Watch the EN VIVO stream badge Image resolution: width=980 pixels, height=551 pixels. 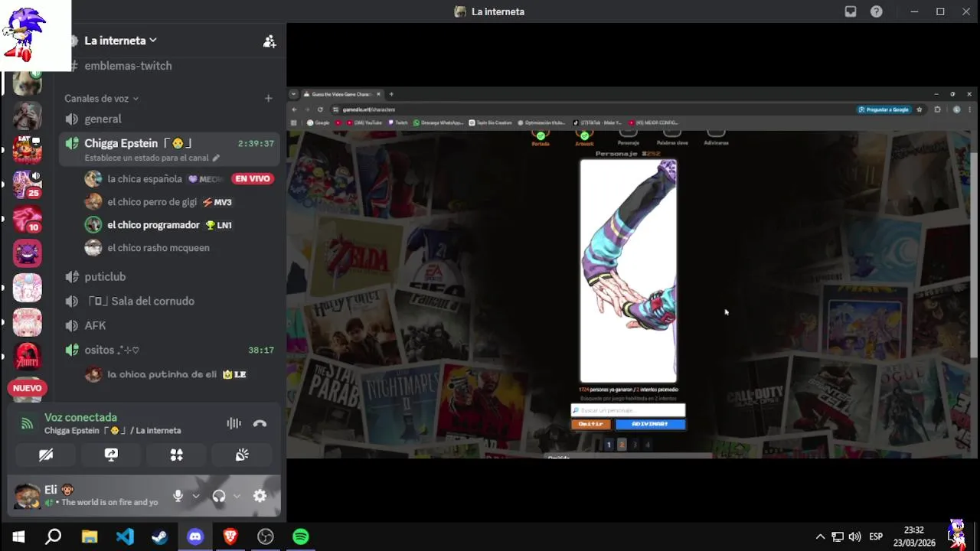(253, 179)
